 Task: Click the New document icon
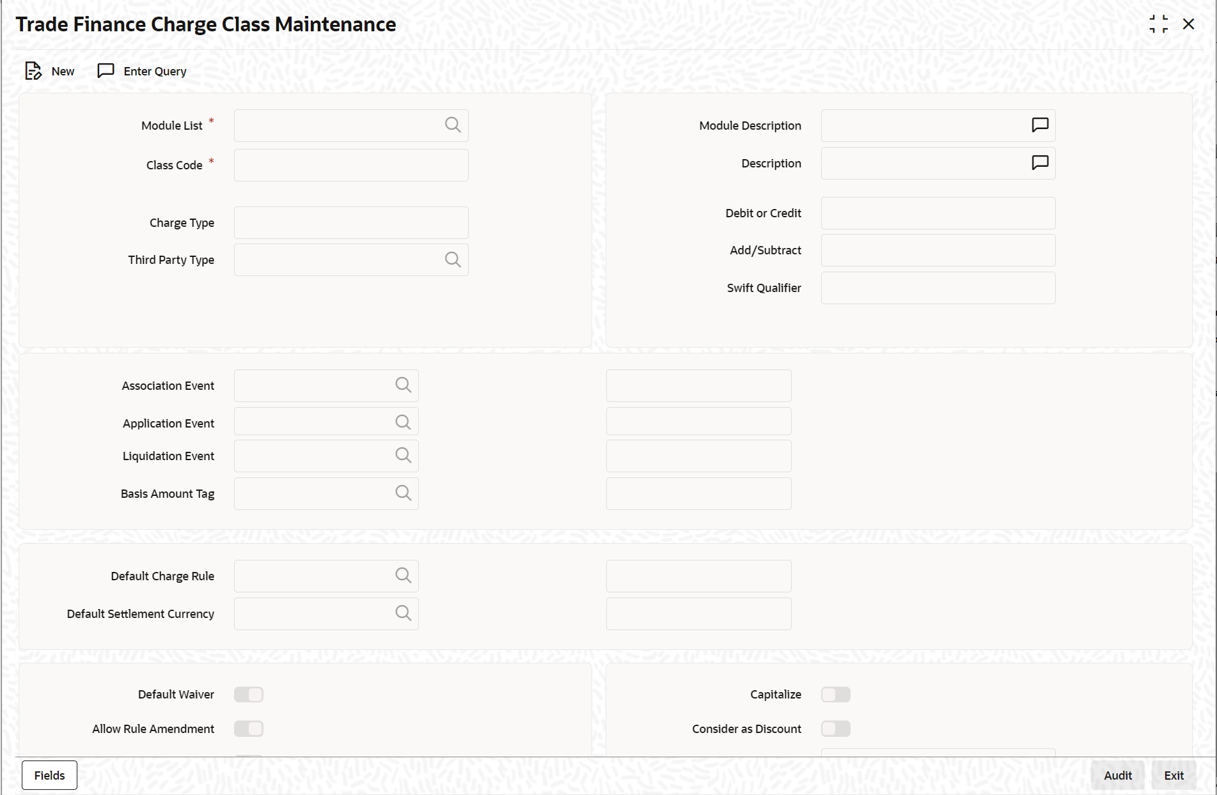click(33, 71)
